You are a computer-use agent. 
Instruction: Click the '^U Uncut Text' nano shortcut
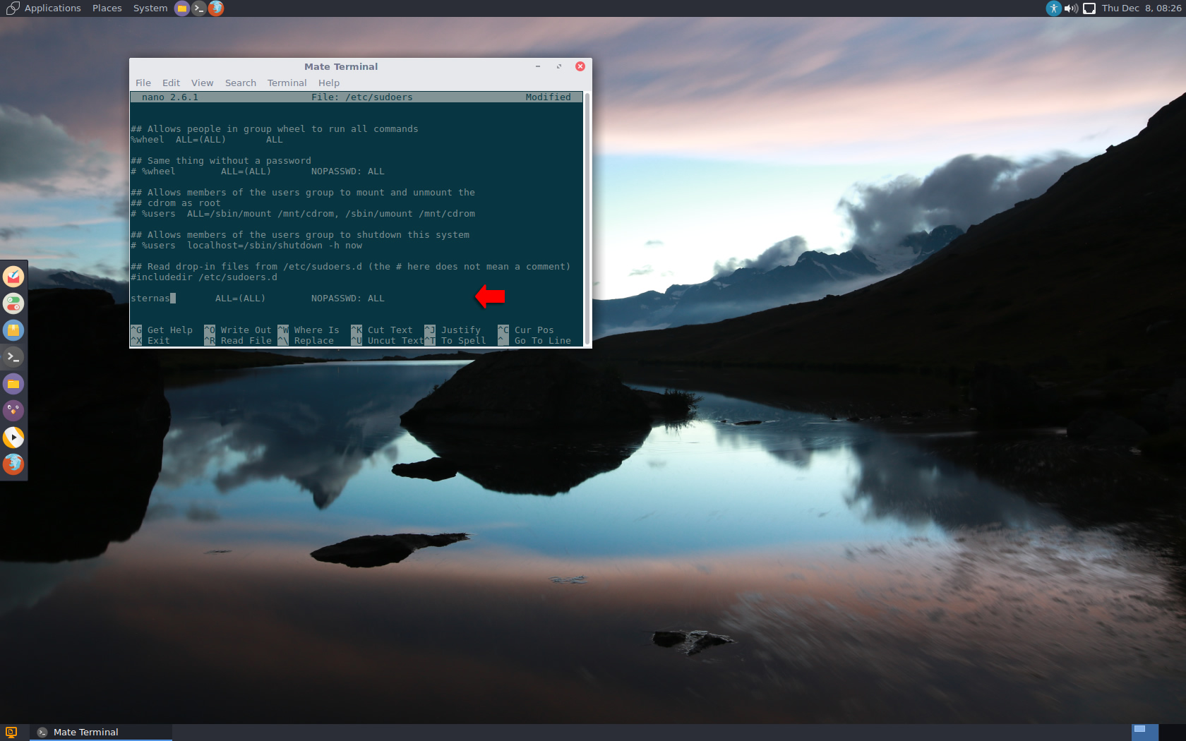click(388, 341)
